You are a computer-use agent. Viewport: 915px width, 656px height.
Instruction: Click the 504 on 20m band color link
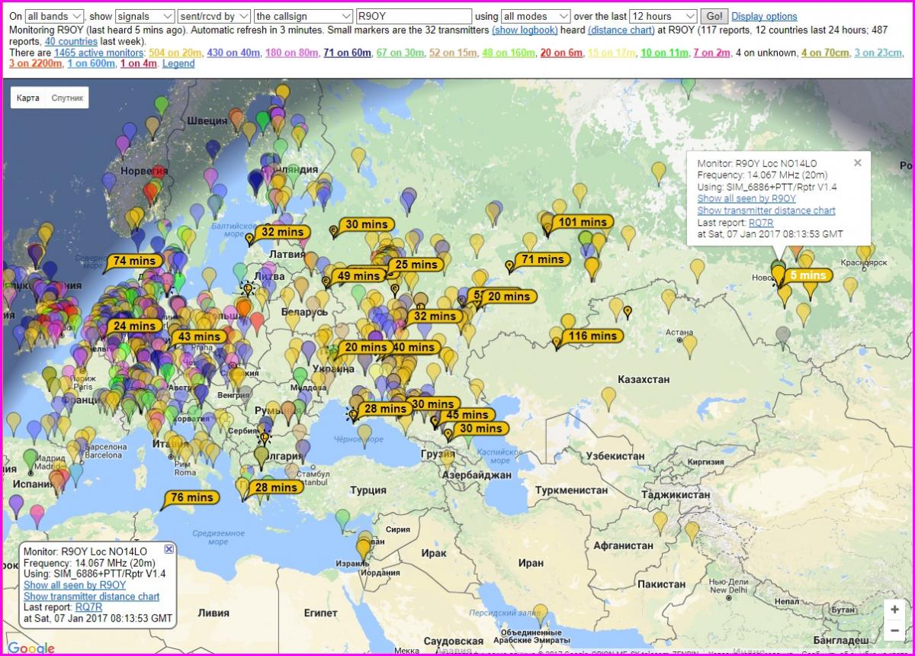point(175,53)
